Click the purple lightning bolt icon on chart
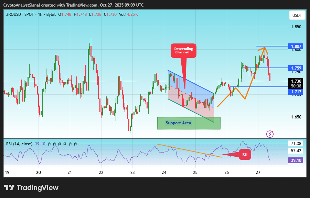This screenshot has width=310, height=198. click(x=270, y=134)
